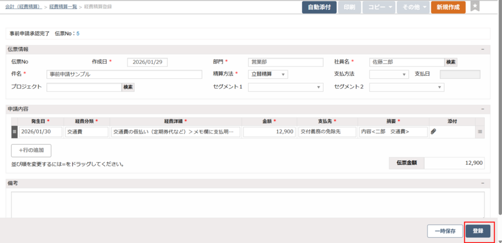The height and width of the screenshot is (243, 502).
Task: Collapse the 申請内容 section
Action: pyautogui.click(x=482, y=109)
